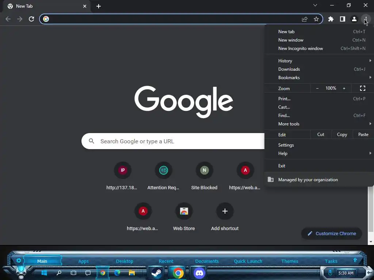The width and height of the screenshot is (374, 280).
Task: Click Copy in the Edit row
Action: pos(342,135)
